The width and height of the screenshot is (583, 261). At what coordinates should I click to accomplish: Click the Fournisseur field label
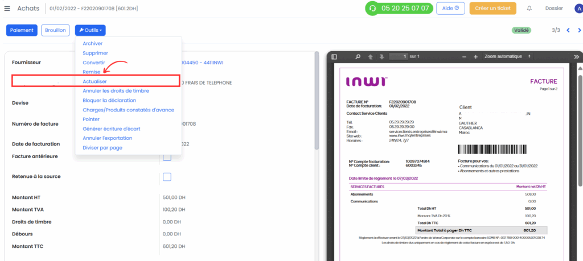pos(26,63)
